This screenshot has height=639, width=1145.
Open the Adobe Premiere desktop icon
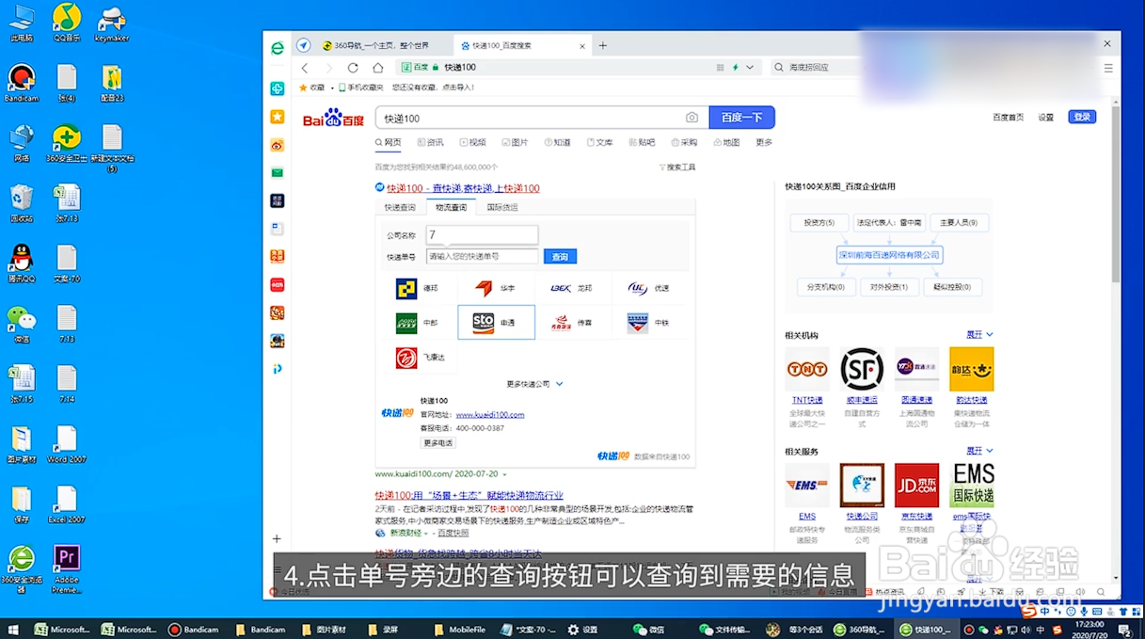coord(67,568)
